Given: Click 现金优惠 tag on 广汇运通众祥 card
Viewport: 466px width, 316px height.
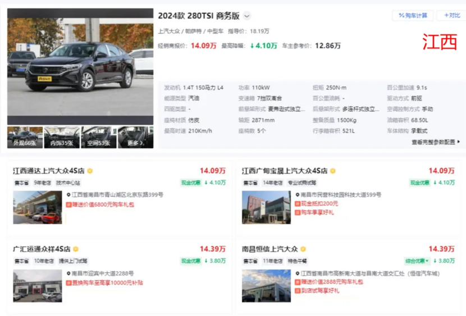Looking at the screenshot, I should [190, 261].
